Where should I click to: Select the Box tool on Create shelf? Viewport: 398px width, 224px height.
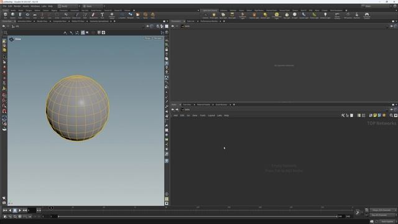tap(6, 16)
